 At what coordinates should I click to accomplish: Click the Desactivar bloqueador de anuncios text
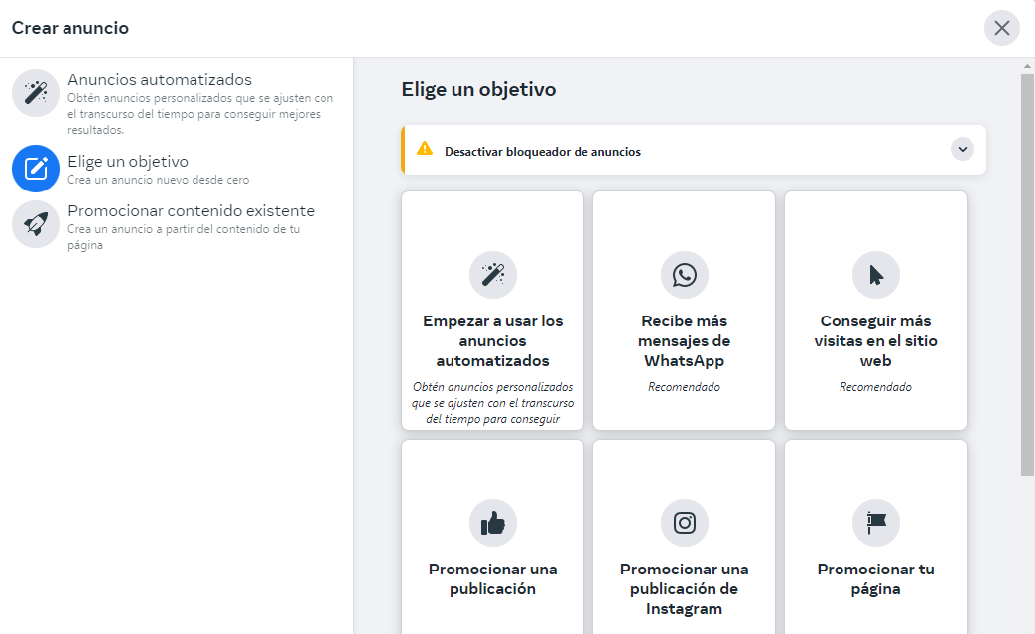click(x=543, y=152)
